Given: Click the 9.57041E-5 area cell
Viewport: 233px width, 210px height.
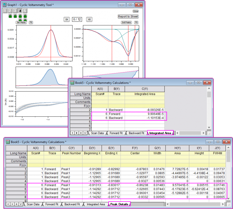Looking at the screenshot, I should [x=177, y=185].
